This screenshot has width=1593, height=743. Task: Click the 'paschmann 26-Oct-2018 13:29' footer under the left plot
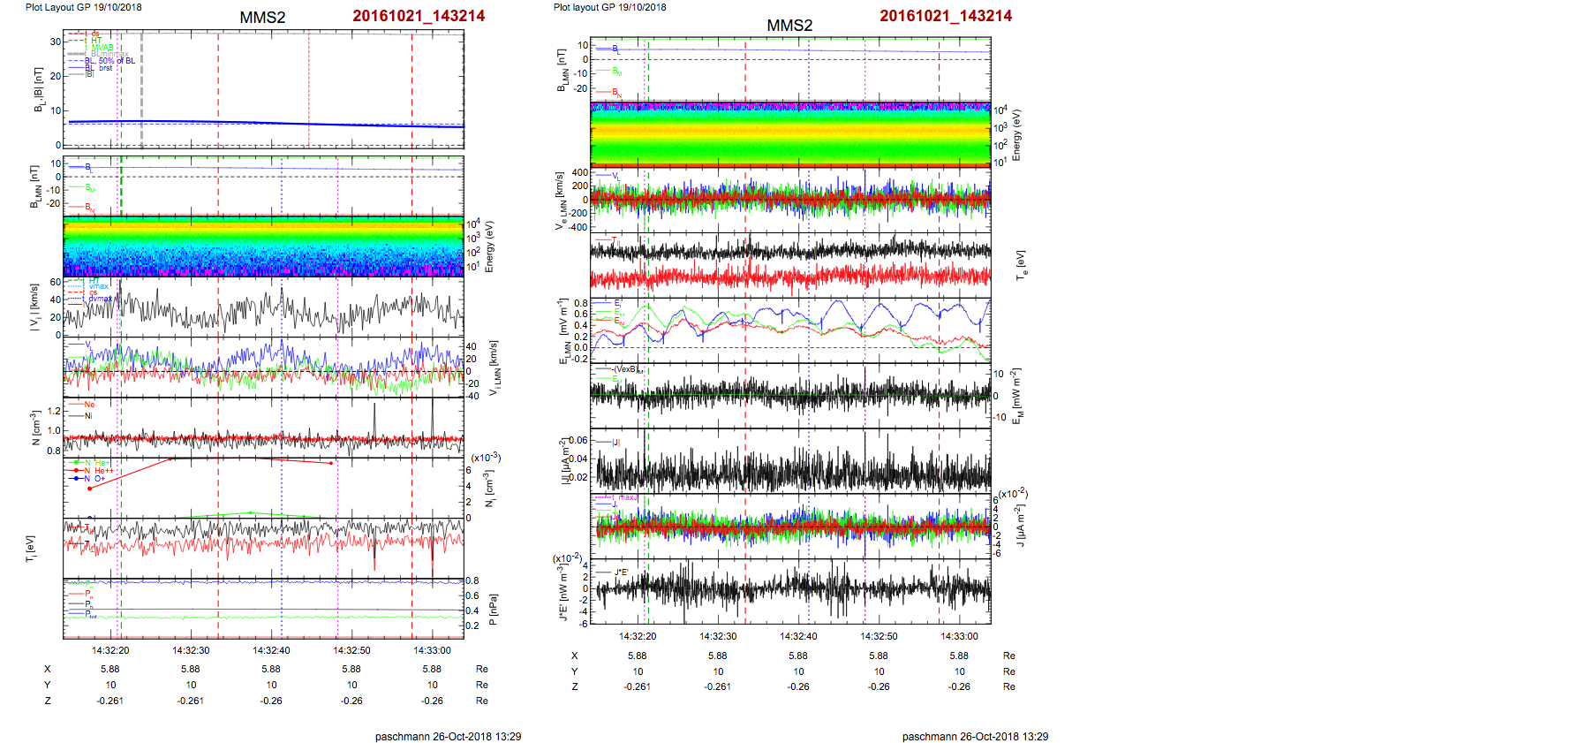coord(448,736)
